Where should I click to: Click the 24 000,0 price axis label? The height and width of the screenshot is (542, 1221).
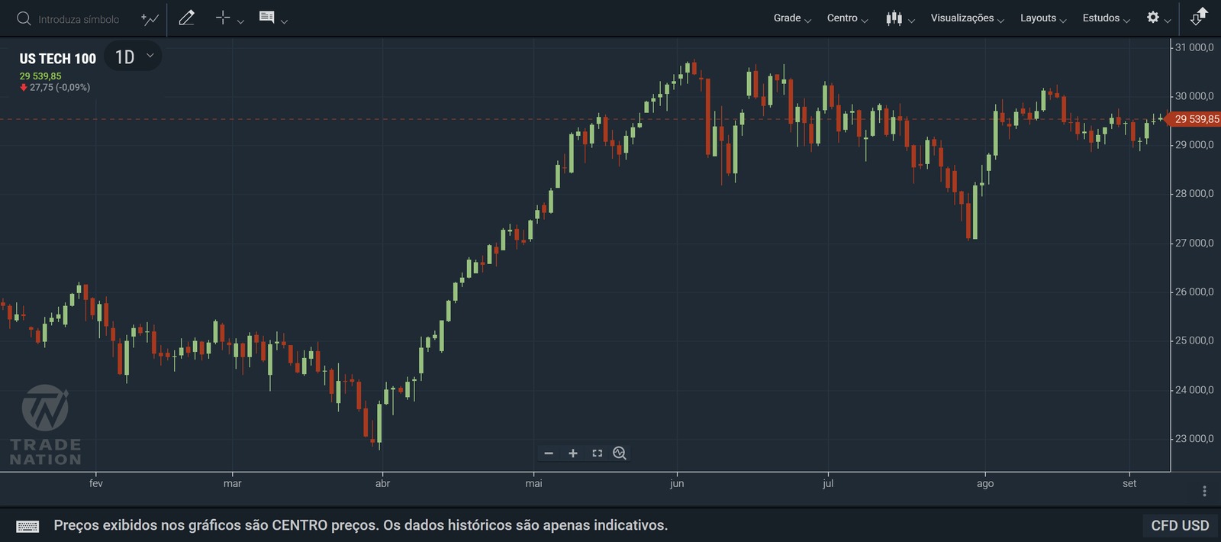(x=1194, y=390)
